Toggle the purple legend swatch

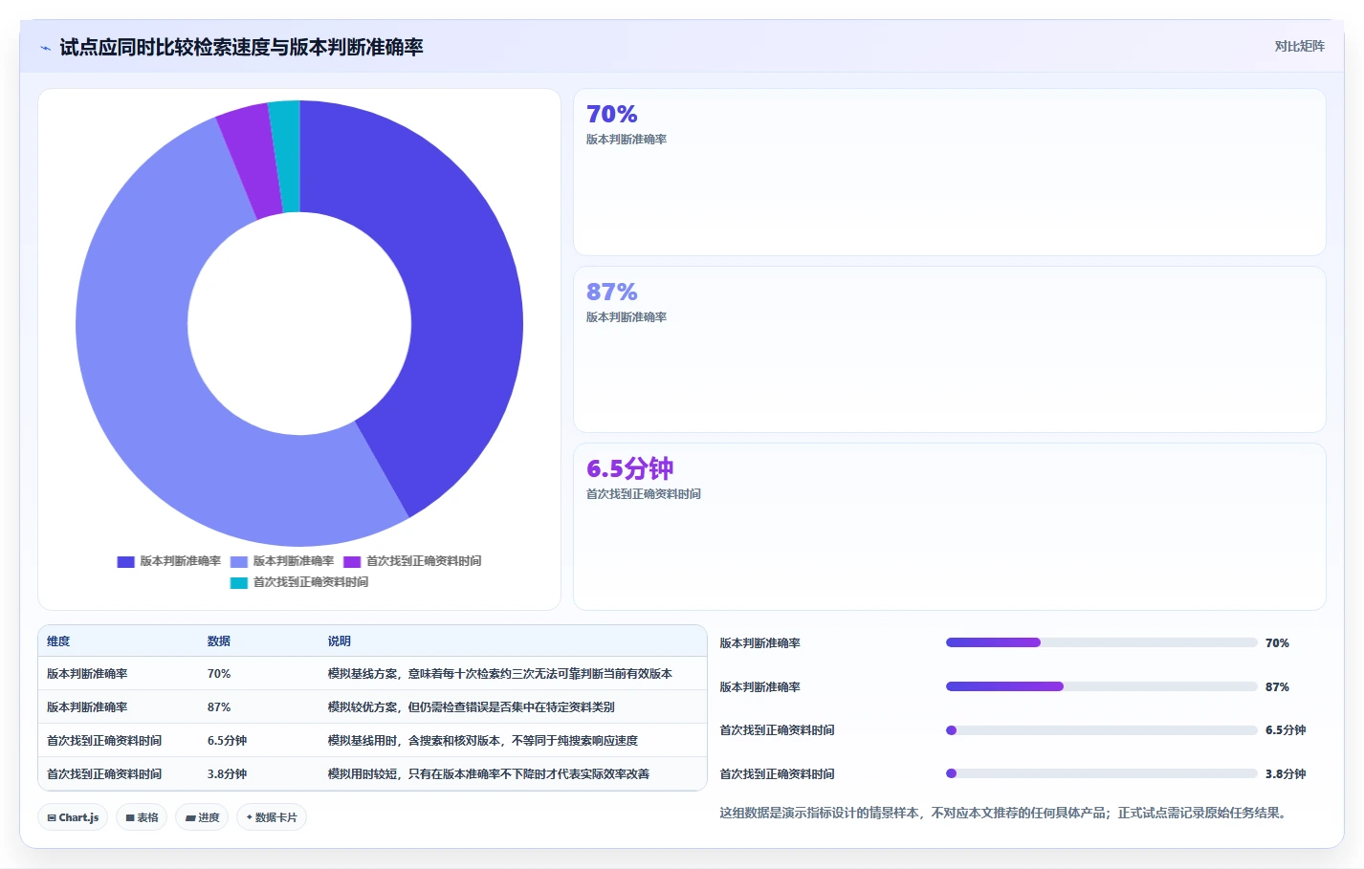352,562
